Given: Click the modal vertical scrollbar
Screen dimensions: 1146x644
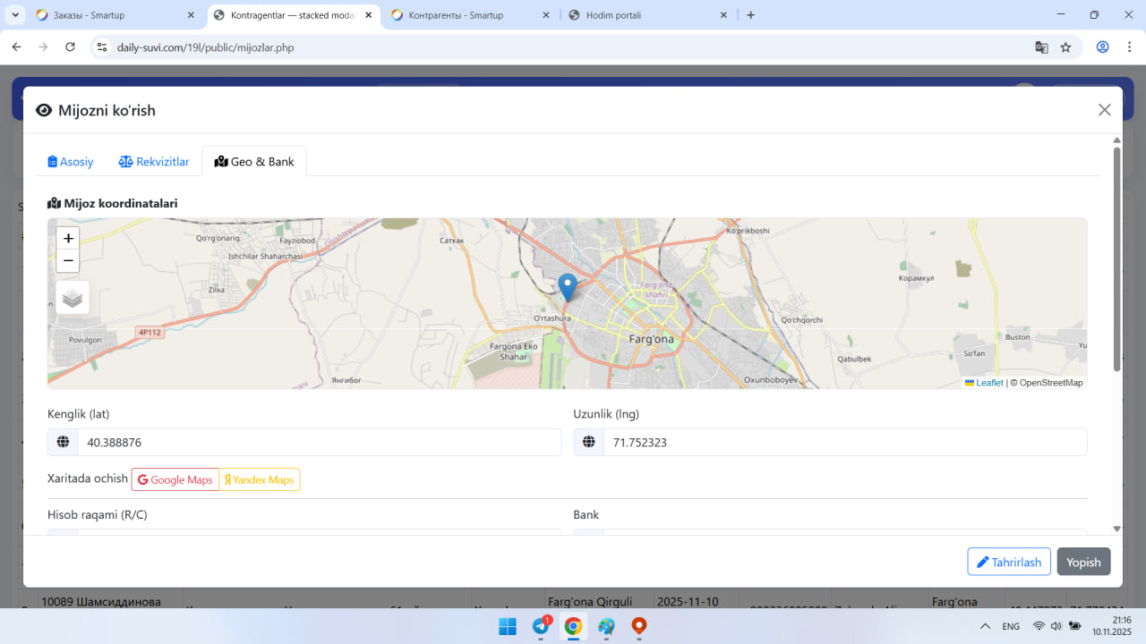Looking at the screenshot, I should [1116, 259].
